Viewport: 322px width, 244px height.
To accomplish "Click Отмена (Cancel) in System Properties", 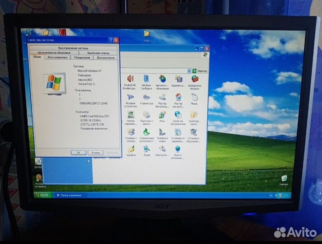I will [95, 152].
